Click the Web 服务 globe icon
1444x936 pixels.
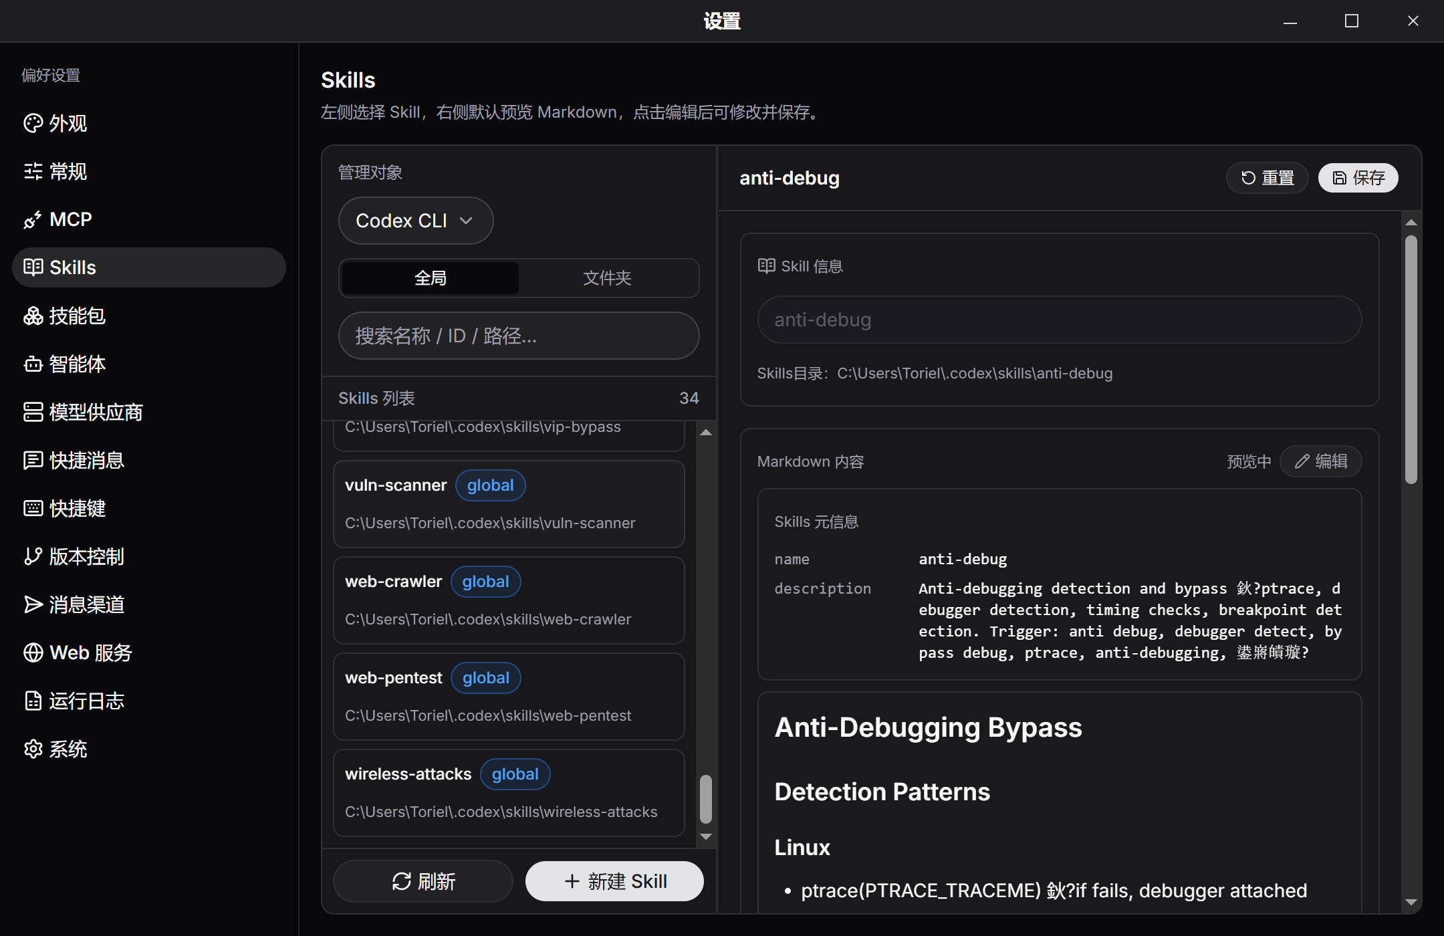33,653
